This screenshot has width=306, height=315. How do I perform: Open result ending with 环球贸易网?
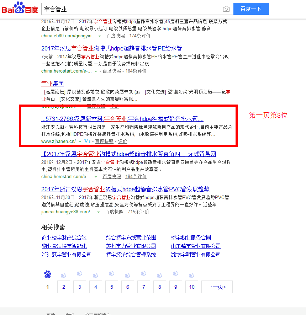tap(129, 154)
